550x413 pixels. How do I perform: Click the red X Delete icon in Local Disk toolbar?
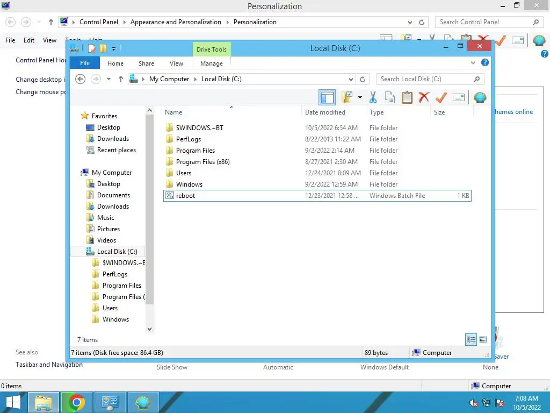[x=424, y=97]
